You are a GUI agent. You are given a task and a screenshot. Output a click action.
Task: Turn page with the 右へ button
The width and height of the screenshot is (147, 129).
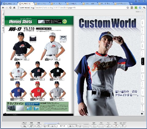(x=73, y=126)
